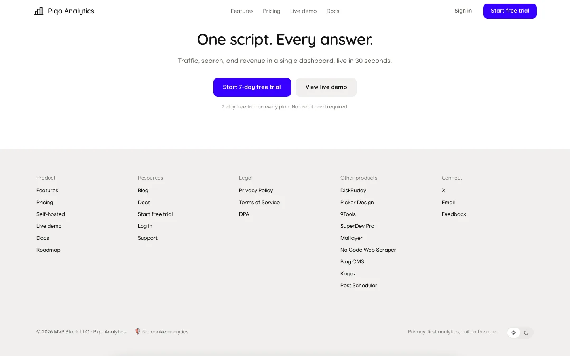570x356 pixels.
Task: Visit the Blog link under Resources
Action: (x=143, y=190)
